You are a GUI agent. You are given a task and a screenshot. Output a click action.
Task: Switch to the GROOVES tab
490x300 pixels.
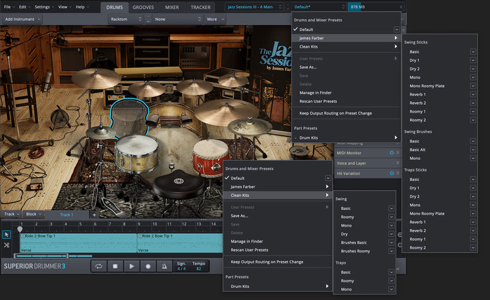coord(143,7)
